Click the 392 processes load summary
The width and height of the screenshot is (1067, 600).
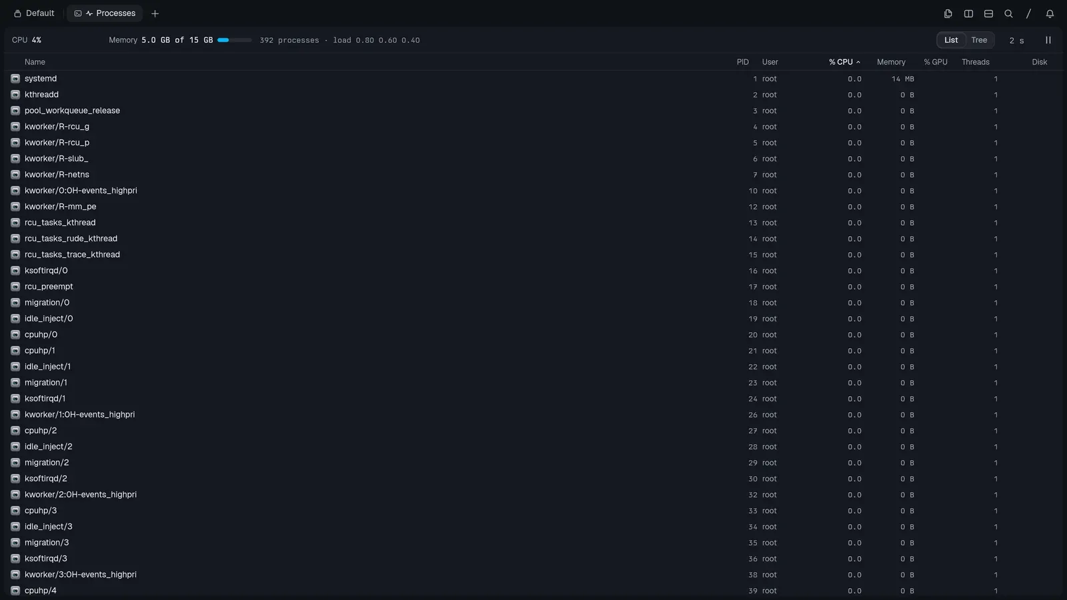coord(339,40)
